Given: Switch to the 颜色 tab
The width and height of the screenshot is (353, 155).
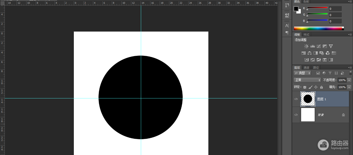Looking at the screenshot, I should (x=297, y=2).
